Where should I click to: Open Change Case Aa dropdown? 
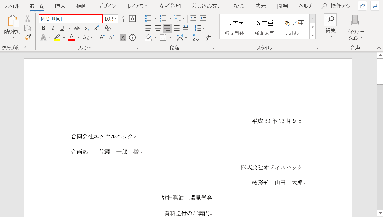pos(88,37)
